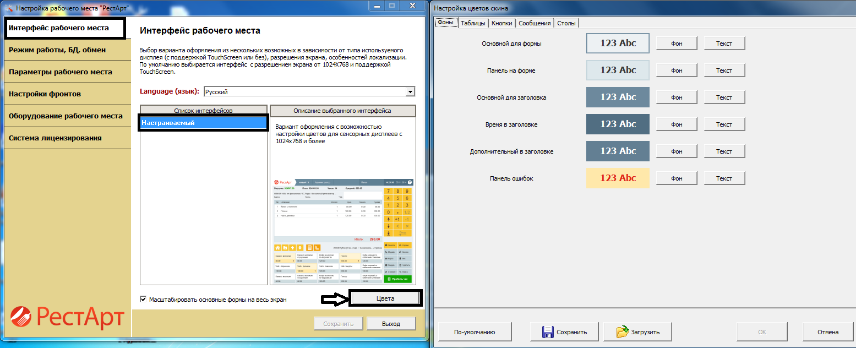Screen dimensions: 856x348
Task: Toggle Масштабировать основные формы checkbox
Action: pos(143,300)
